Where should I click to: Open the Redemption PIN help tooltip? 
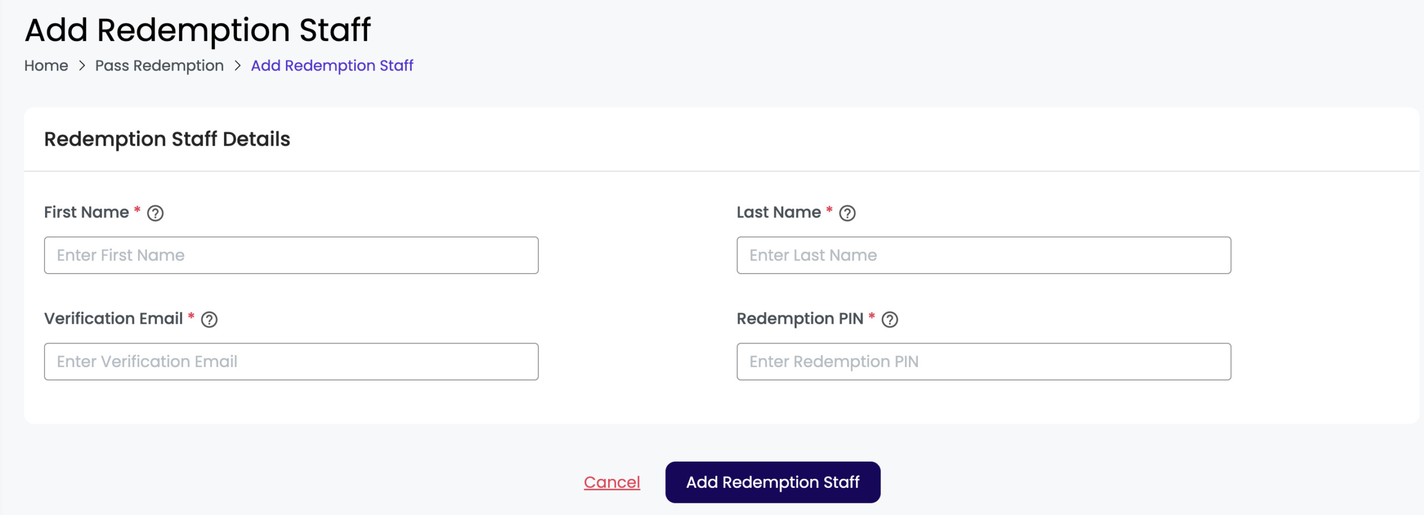coord(890,319)
